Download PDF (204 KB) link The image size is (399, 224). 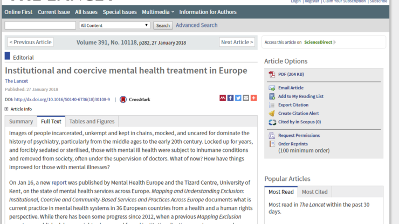pos(291,74)
